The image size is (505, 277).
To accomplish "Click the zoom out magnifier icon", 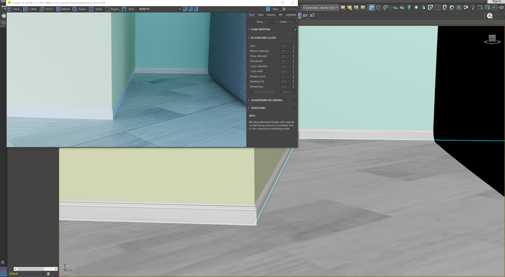I will point(191,9).
